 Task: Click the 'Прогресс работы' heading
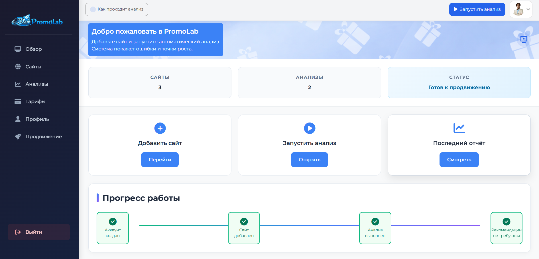pos(141,198)
